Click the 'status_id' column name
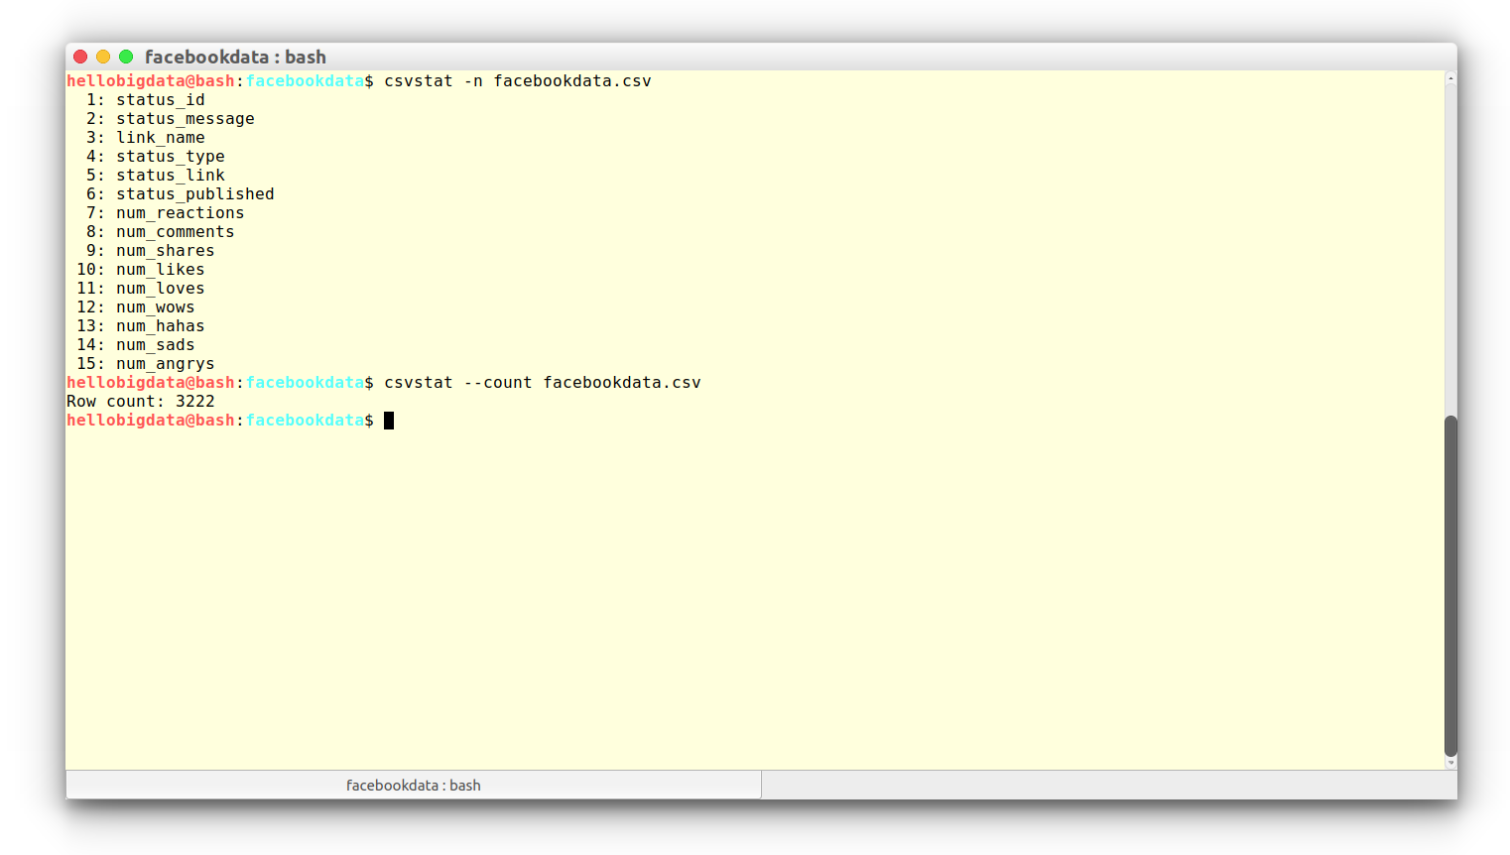 click(x=161, y=100)
